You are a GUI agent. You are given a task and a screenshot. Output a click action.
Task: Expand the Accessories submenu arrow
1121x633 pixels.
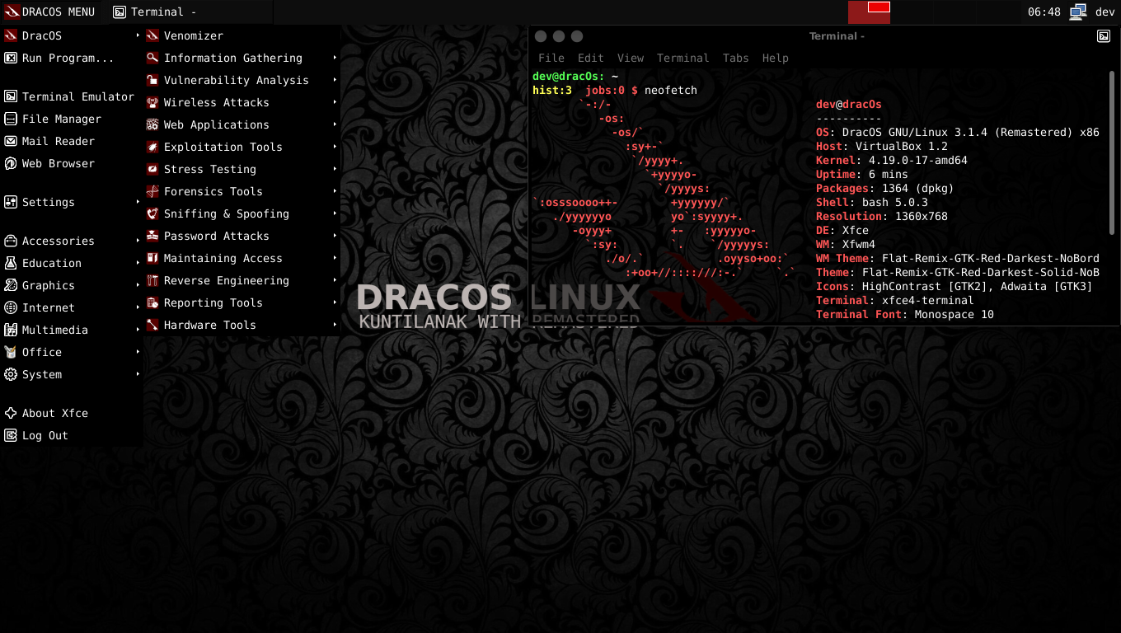(x=138, y=241)
